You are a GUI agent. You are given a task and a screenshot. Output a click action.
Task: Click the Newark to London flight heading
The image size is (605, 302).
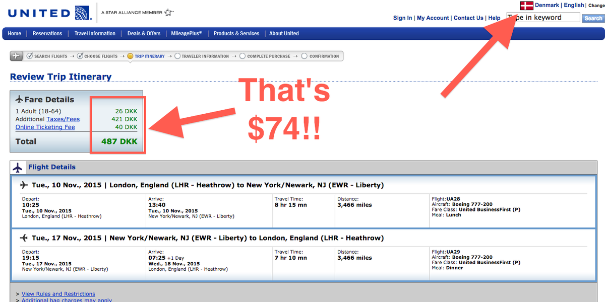pyautogui.click(x=208, y=238)
